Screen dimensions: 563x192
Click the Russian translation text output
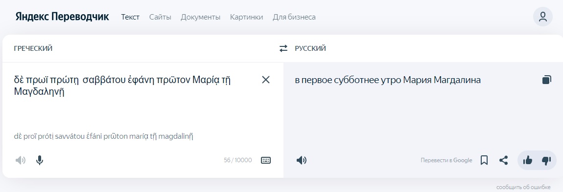tap(387, 80)
